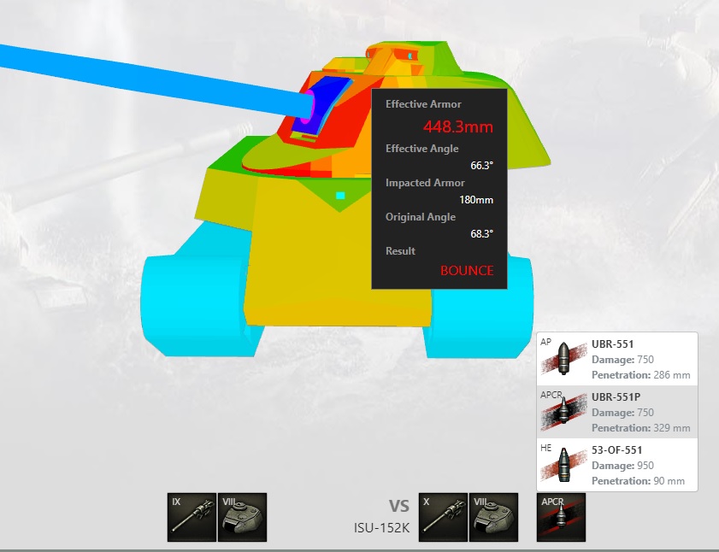Click the BOUNCE result text
The height and width of the screenshot is (552, 719).
tap(467, 271)
